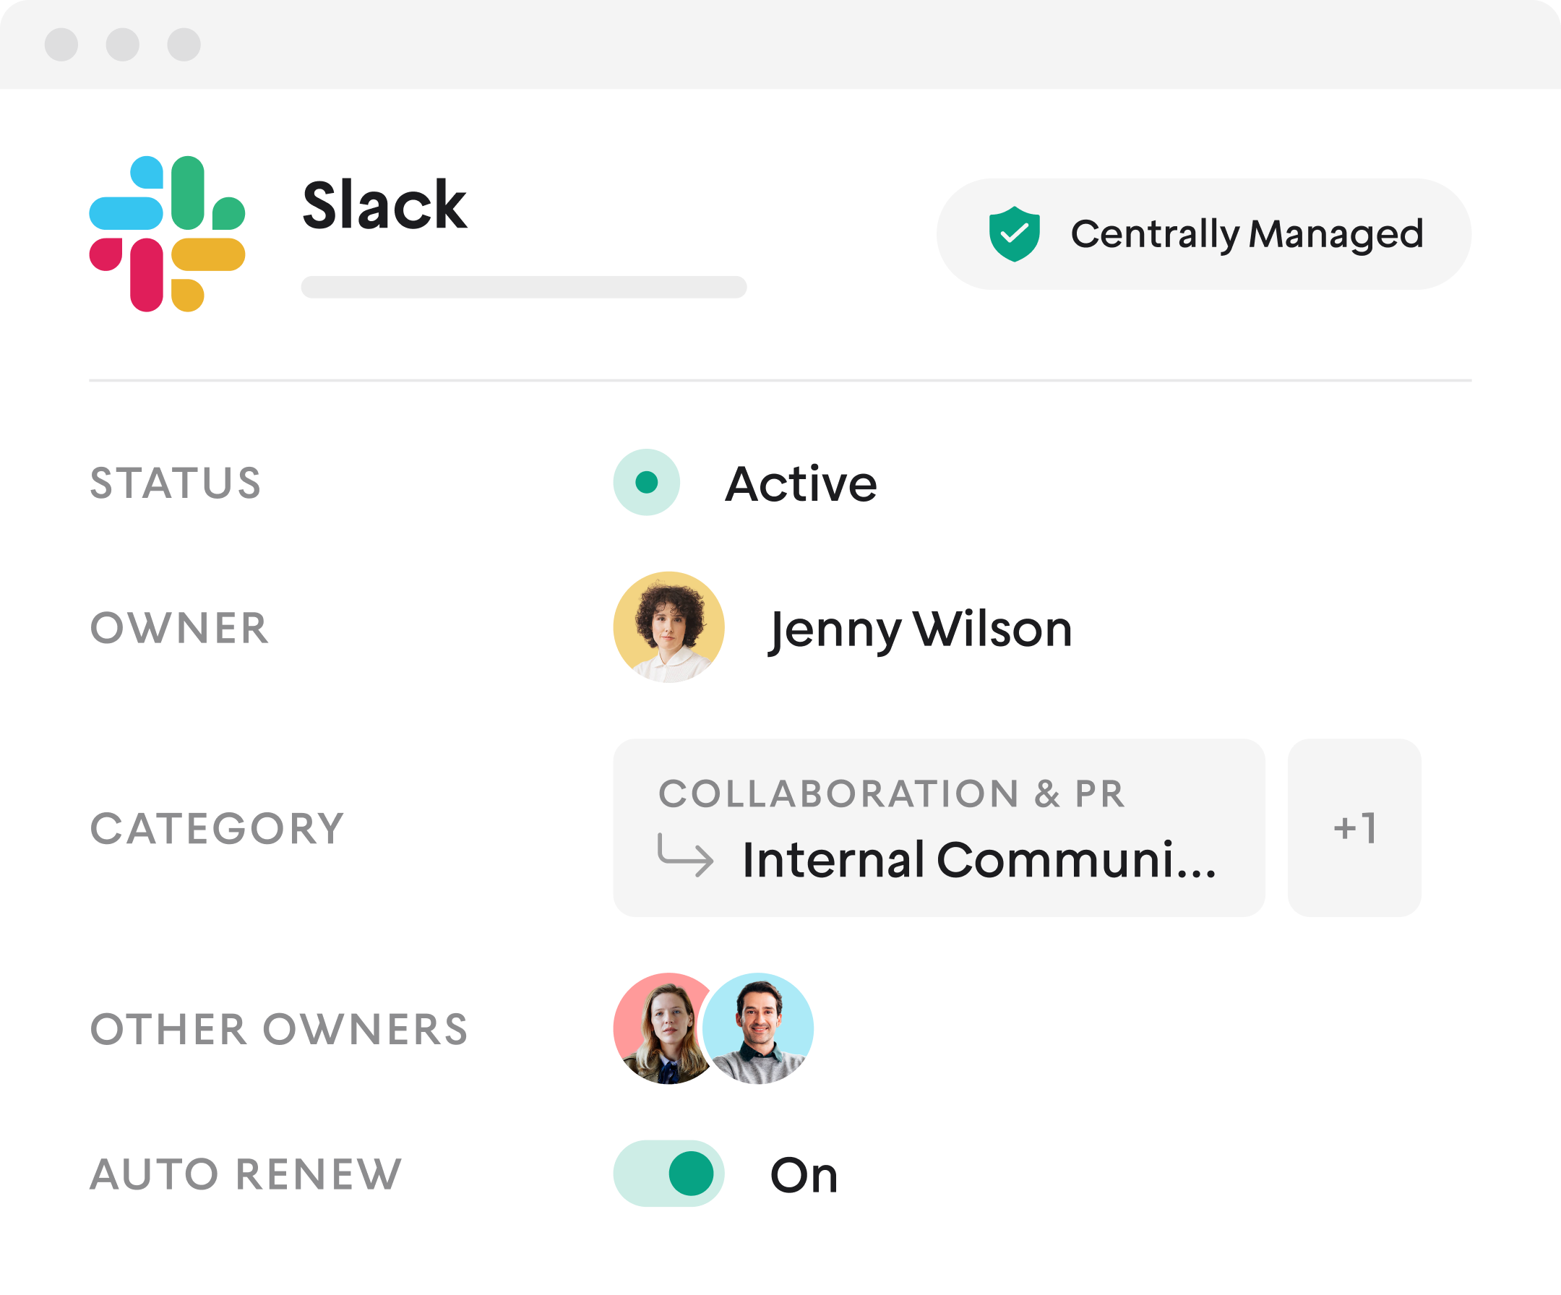
Task: Click the third gray window control dot
Action: click(184, 45)
